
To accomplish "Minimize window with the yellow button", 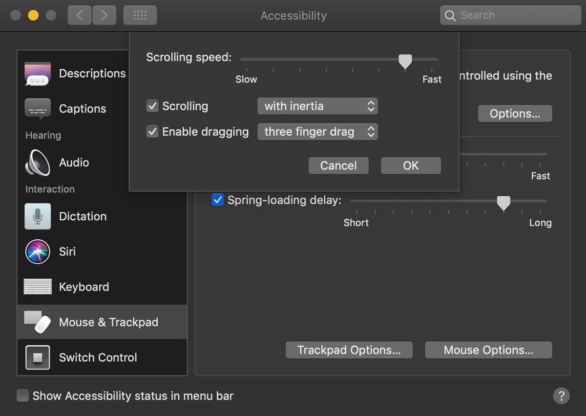I will [x=33, y=16].
